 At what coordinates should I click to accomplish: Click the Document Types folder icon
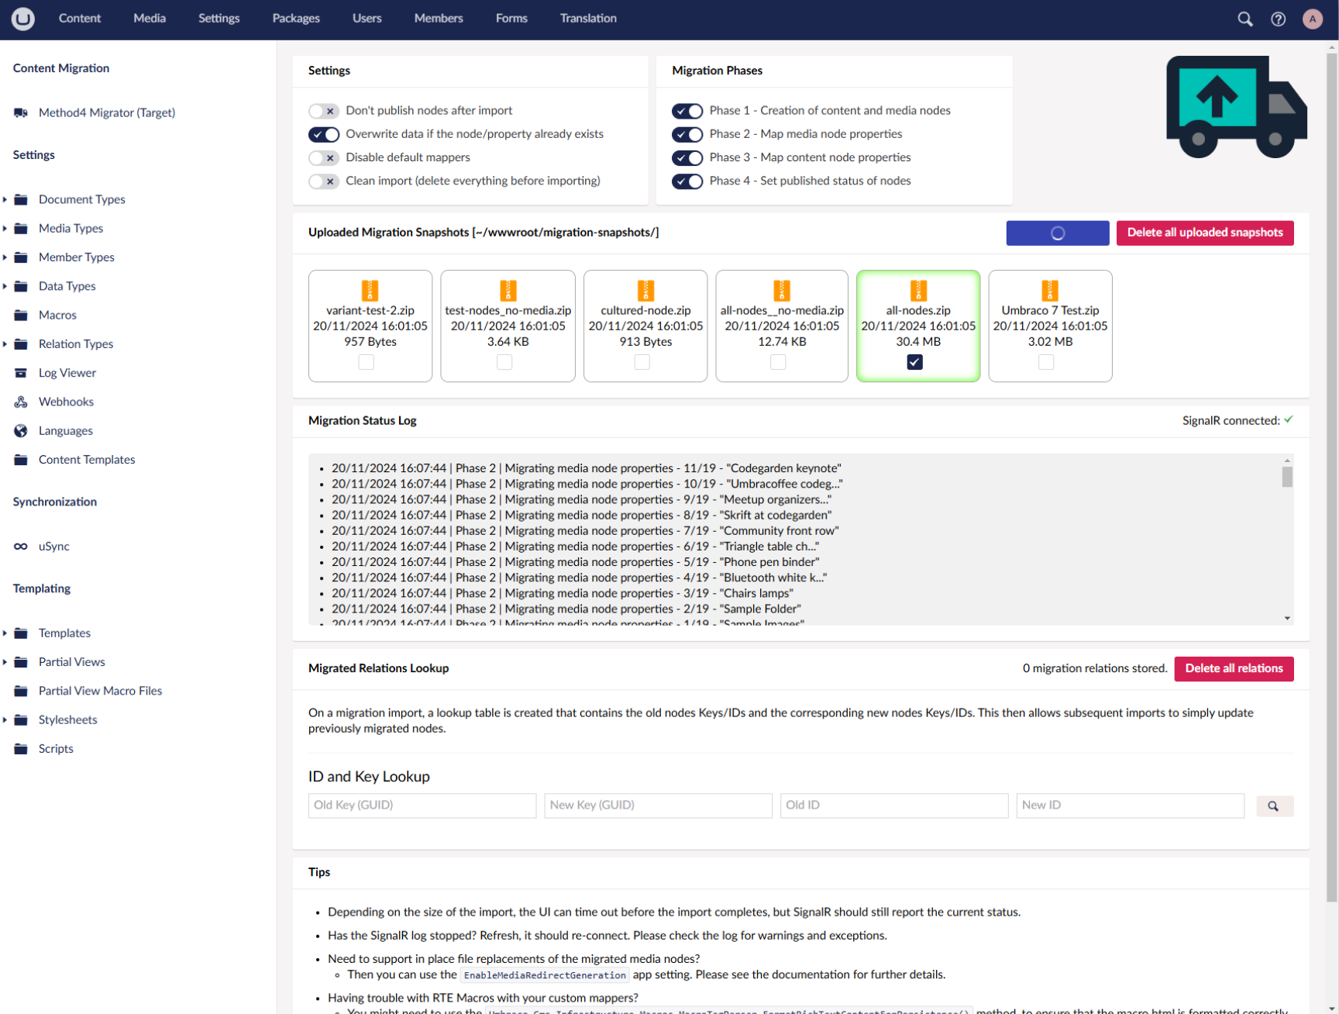(21, 199)
